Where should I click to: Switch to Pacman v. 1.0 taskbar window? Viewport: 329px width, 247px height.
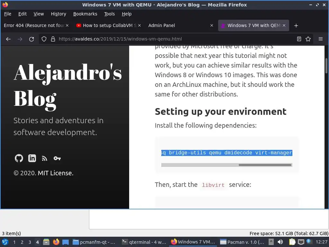242,242
